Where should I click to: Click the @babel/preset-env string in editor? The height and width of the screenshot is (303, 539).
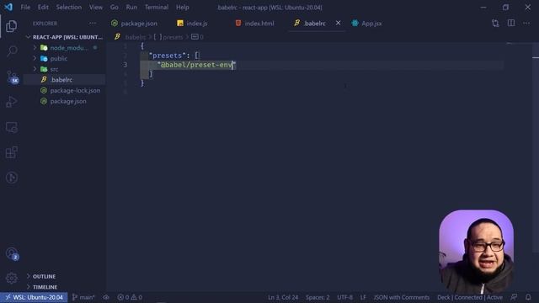196,65
